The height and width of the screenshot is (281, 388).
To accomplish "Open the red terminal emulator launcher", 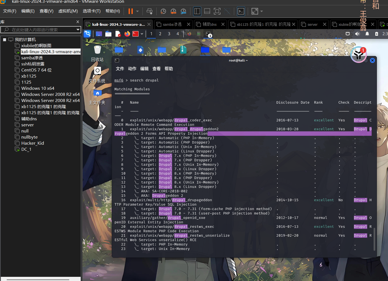I will click(136, 34).
